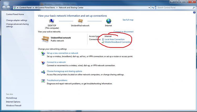Click the homegroup icon beside sharing options
197x112 pixels.
43,72
